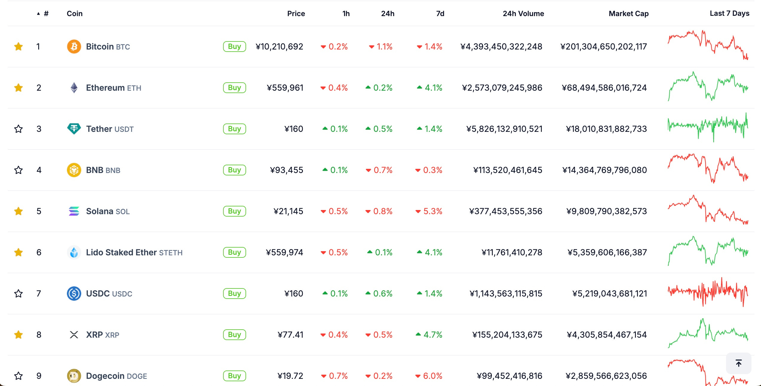
Task: Click the Bitcoin coin logo
Action: tap(74, 47)
